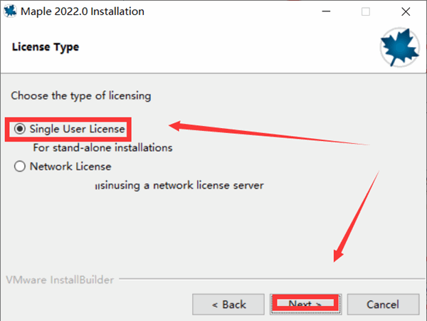Click the 'Network License' label text

pyautogui.click(x=70, y=167)
